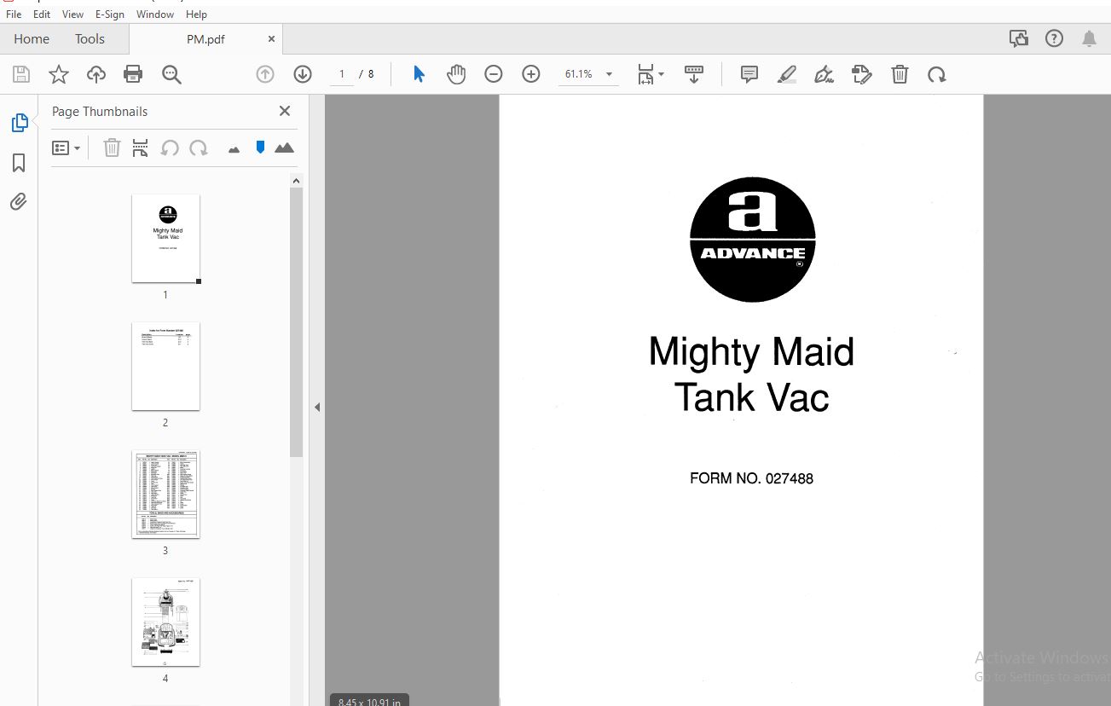Open the Page Thumbnails sidebar icon
Screen dimensions: 1111x706
coord(19,123)
